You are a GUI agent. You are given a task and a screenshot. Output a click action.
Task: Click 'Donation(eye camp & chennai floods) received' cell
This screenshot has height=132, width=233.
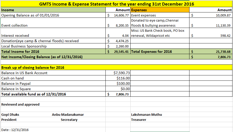53,41
